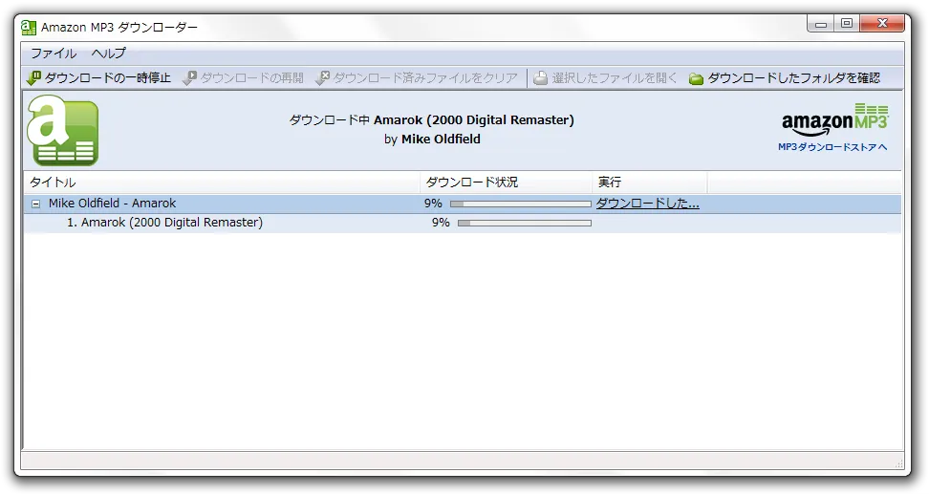
Task: Open the ファイル menu
Action: pos(54,54)
